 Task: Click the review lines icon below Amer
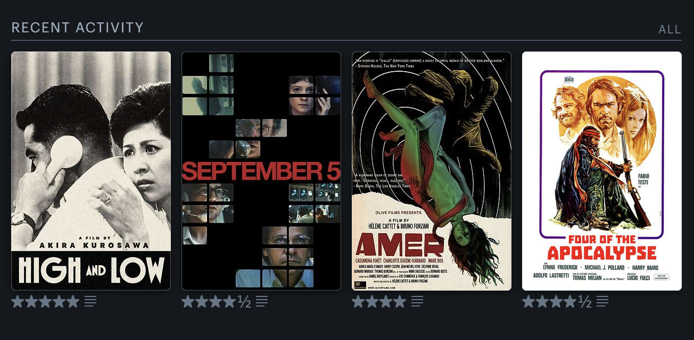point(417,302)
